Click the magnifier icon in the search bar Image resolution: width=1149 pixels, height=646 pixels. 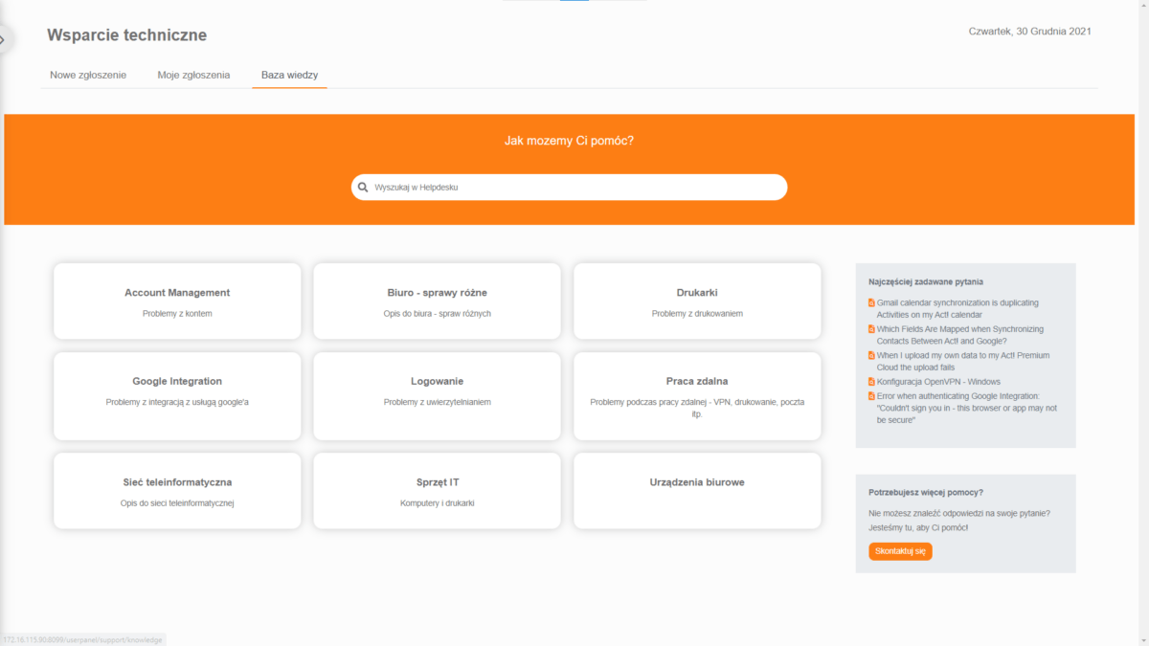pos(363,187)
